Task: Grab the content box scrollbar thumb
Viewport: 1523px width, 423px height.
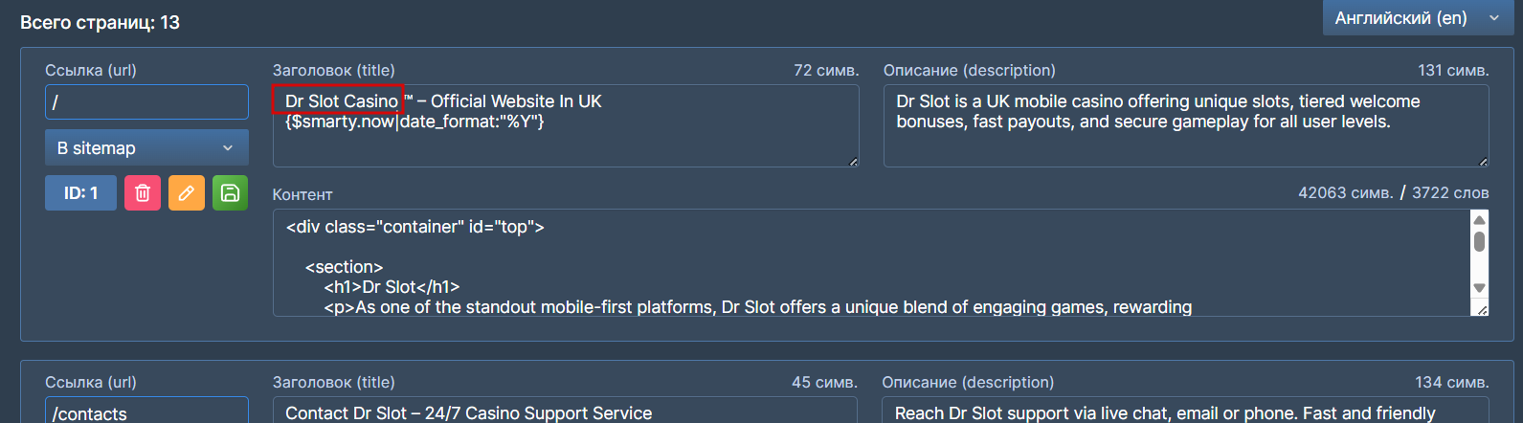Action: point(1479,239)
